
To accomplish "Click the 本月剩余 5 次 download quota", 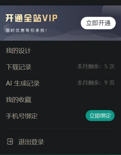I will [x=96, y=66].
